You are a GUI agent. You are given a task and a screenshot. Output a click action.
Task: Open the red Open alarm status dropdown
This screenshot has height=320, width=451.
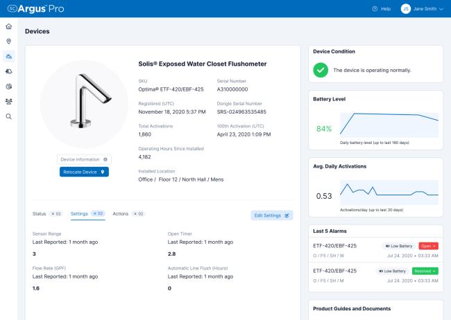(429, 246)
